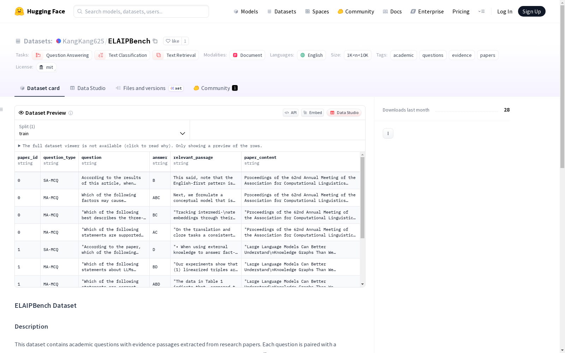
Task: Click the mit license tag
Action: coord(46,67)
